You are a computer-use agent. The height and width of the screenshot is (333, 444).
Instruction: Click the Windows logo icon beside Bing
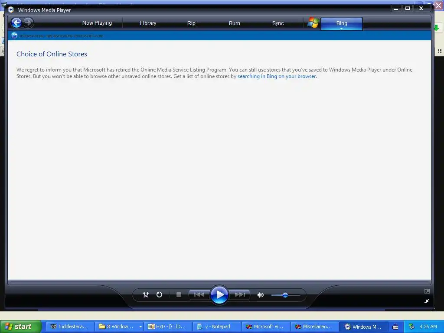click(x=313, y=23)
